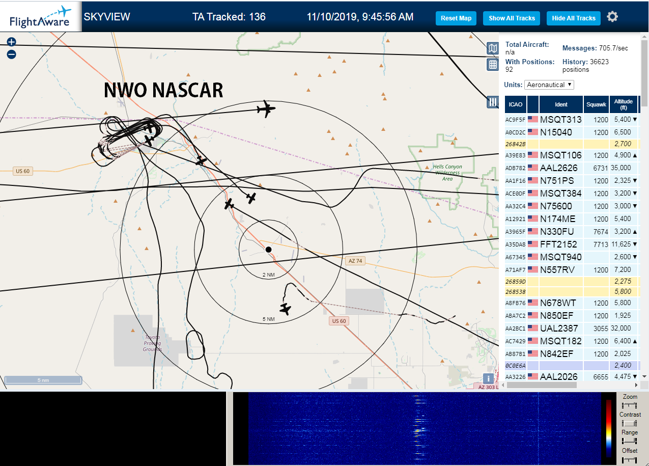Adjust the waterfall Contrast slider
This screenshot has width=649, height=466.
coord(630,423)
